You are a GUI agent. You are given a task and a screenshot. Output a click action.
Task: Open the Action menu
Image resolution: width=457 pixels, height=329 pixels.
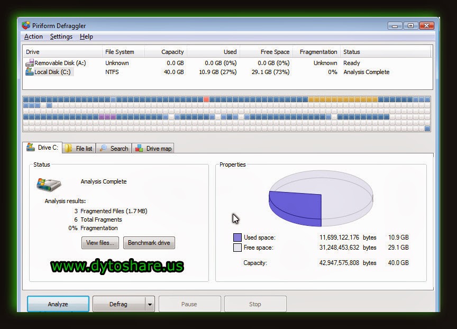[33, 36]
